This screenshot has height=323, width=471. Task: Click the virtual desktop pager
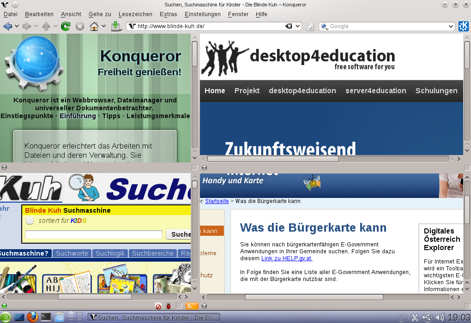(75, 317)
